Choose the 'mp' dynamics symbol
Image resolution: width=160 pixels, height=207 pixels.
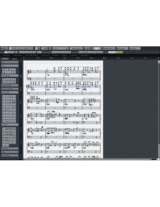click(7, 132)
